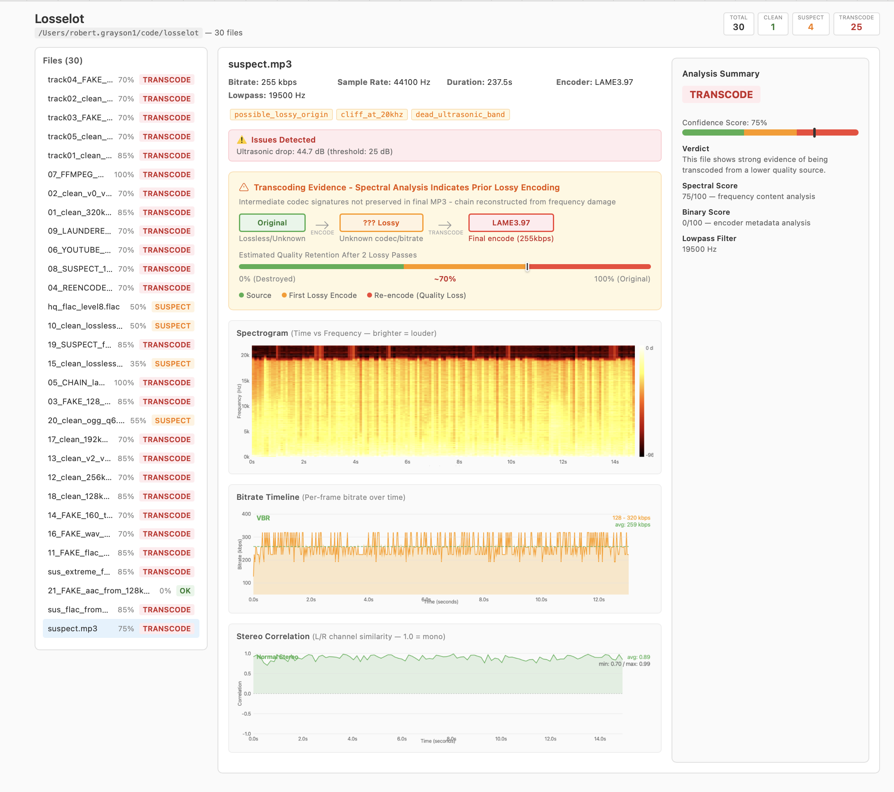Click the ??? Lossy chain box
Viewport: 894px width, 792px height.
point(381,223)
